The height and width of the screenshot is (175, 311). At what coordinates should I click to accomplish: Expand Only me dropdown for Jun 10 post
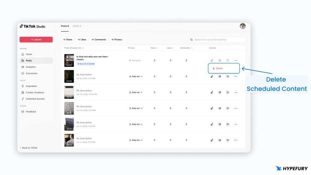click(x=136, y=108)
